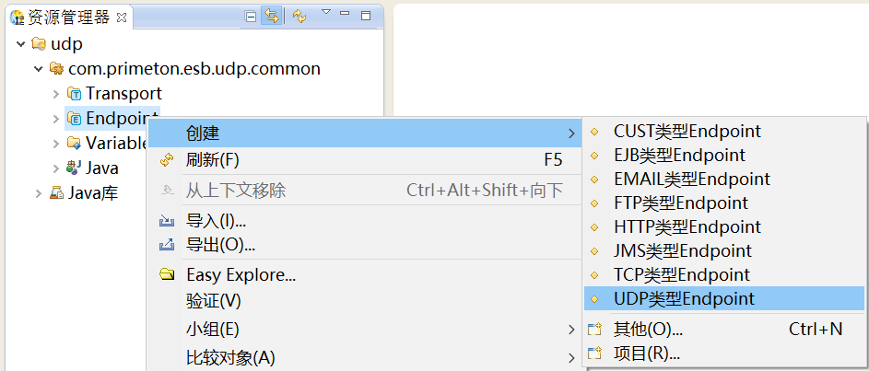Select 验证(V) menu item
Image resolution: width=869 pixels, height=371 pixels.
coord(213,301)
